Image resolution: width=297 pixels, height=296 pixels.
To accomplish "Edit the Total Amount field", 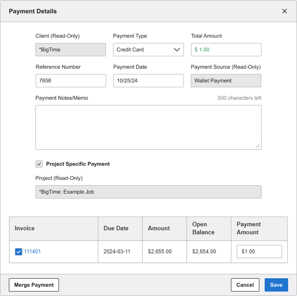I will [x=226, y=50].
